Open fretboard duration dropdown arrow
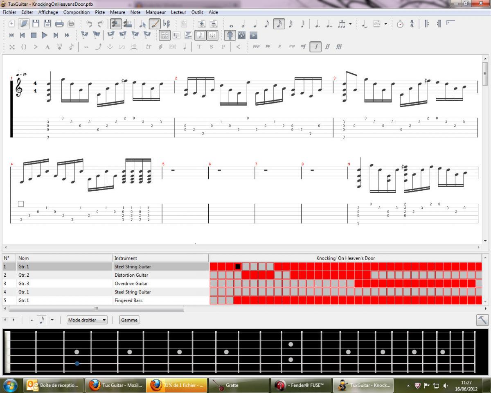 click(52, 320)
